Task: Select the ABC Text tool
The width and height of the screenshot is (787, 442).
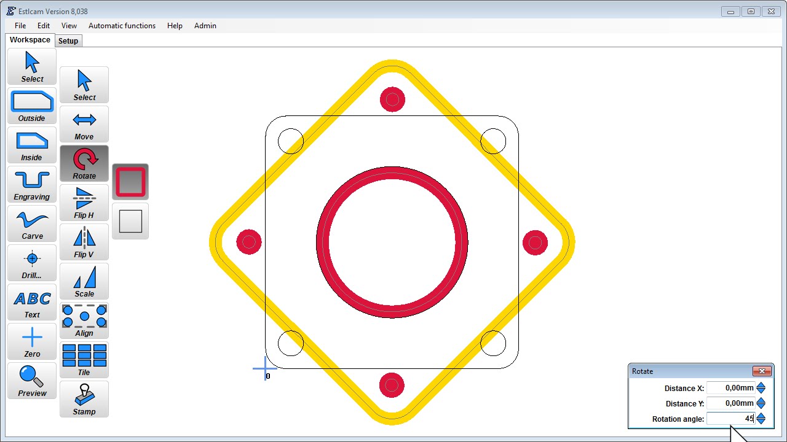Action: [x=32, y=302]
